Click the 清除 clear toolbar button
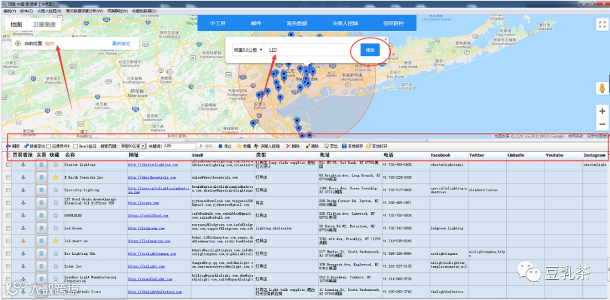The height and width of the screenshot is (300, 610). click(312, 146)
